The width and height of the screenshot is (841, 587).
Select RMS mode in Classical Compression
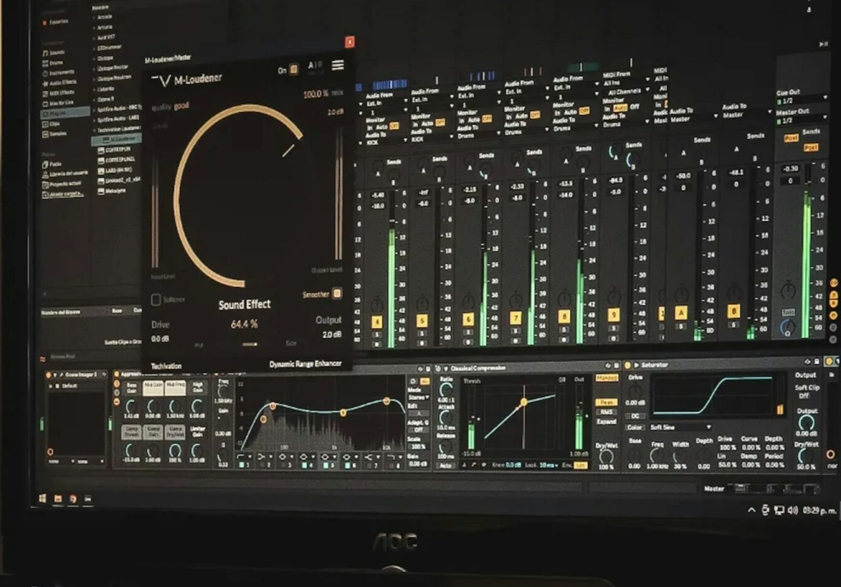coord(606,412)
